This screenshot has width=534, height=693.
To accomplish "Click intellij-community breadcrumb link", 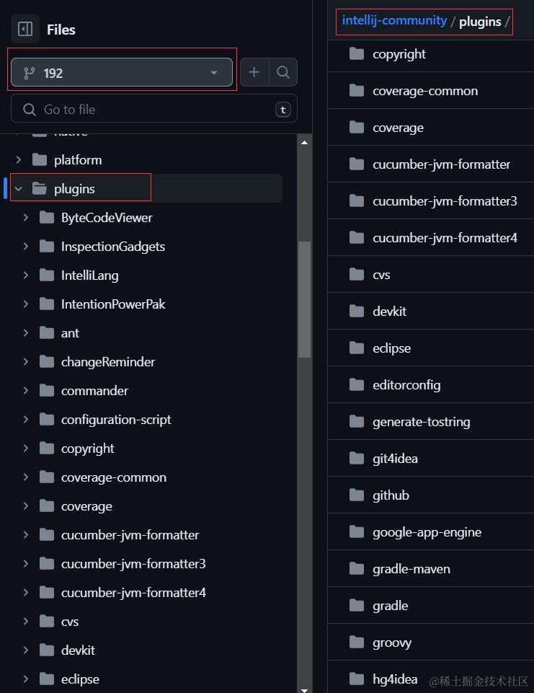I will click(x=394, y=20).
